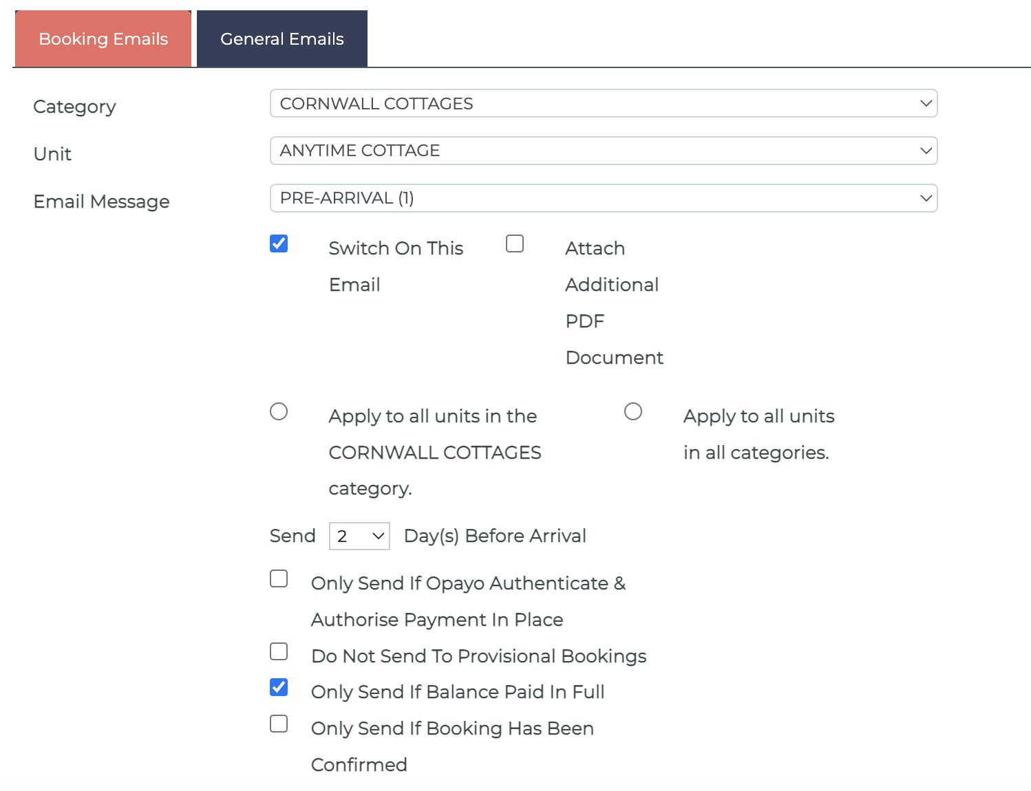Check Only Send If Booking Has Been Confirmed
1031x791 pixels.
coord(278,724)
